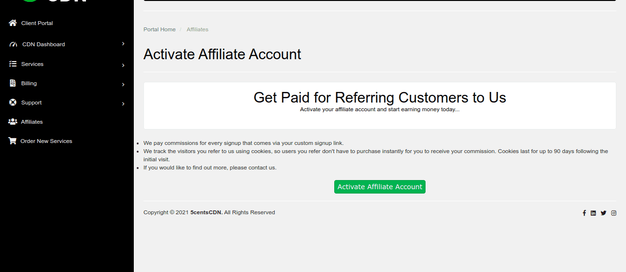
Task: Expand the Billing submenu arrow
Action: tap(123, 84)
